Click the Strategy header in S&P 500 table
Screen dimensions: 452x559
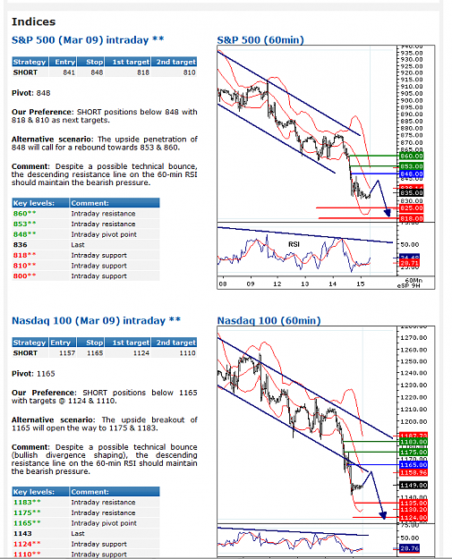point(30,62)
